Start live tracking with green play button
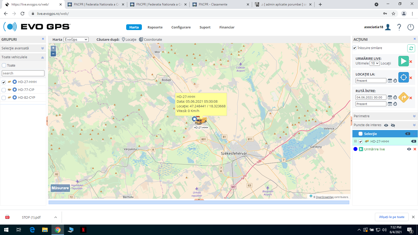This screenshot has width=418, height=235. (x=403, y=61)
